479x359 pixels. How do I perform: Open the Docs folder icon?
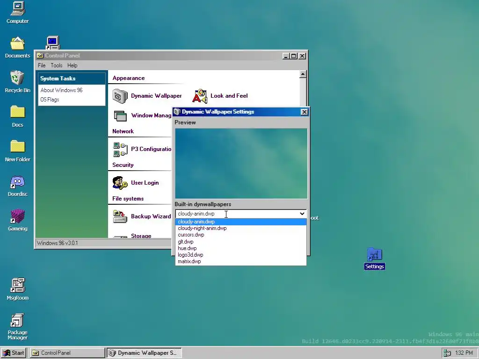17,116
